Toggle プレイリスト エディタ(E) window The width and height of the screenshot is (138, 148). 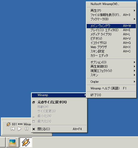[111, 30]
